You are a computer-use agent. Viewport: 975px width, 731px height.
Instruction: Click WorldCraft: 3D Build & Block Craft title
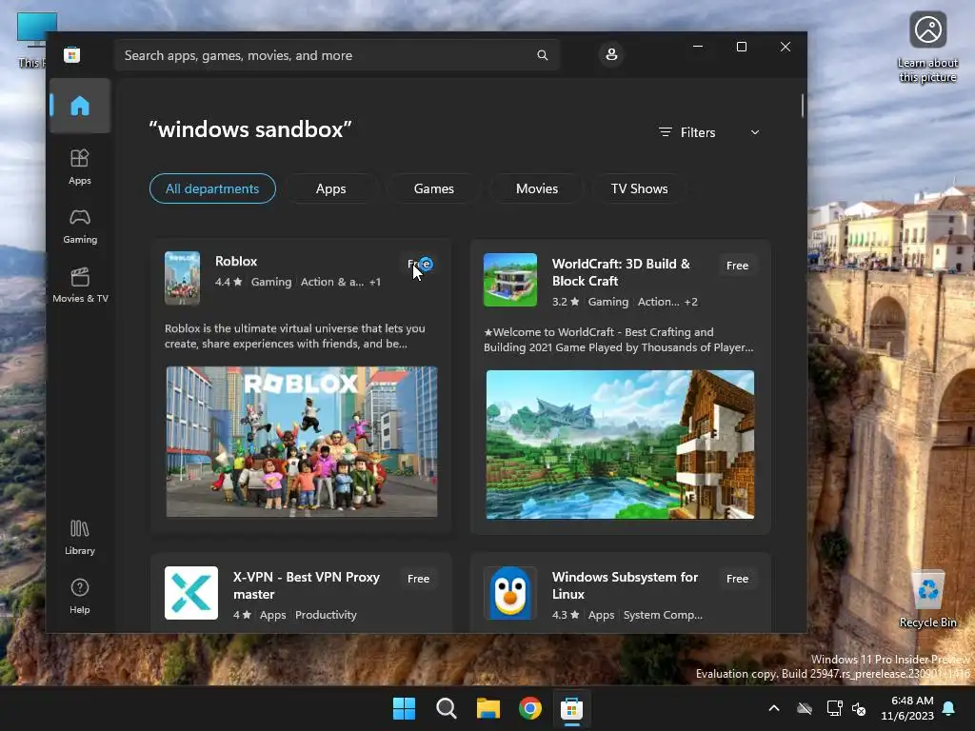point(621,272)
